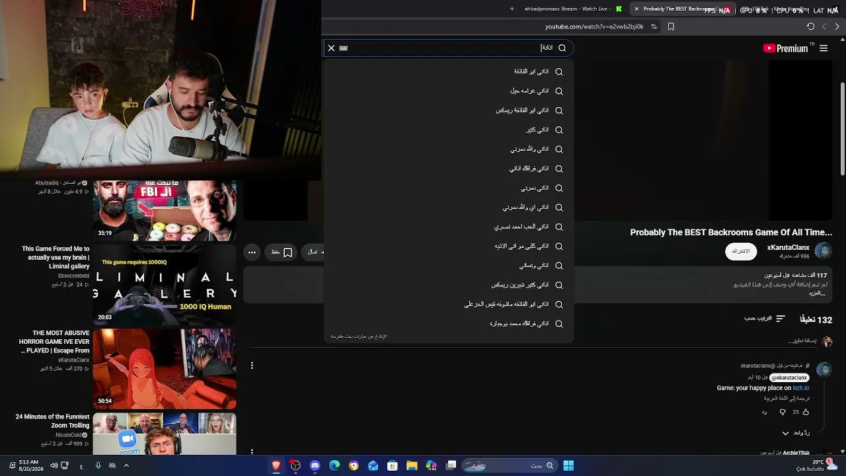Choose the suggestion containing شيرين ريمكس
The image size is (846, 476).
click(x=449, y=285)
